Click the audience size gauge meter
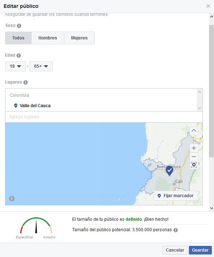The image size is (214, 257). [36, 225]
